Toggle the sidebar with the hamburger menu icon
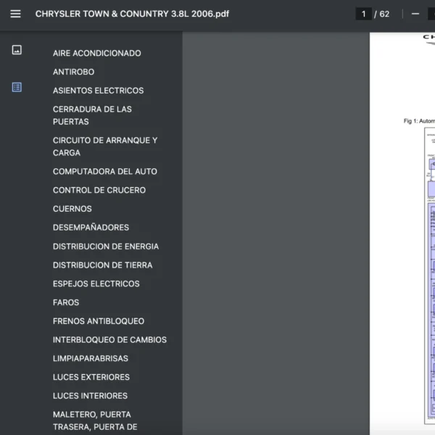Image resolution: width=435 pixels, height=435 pixels. pos(15,14)
